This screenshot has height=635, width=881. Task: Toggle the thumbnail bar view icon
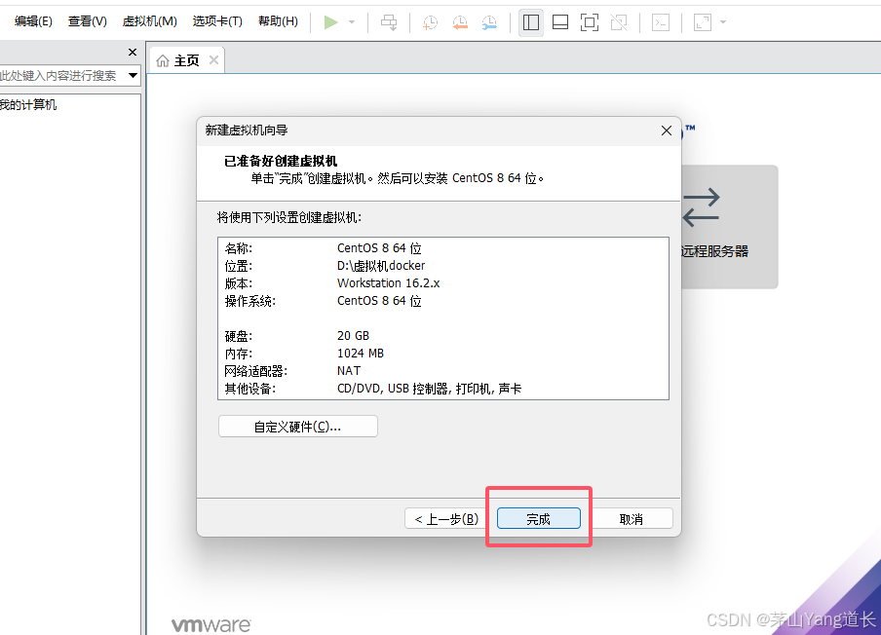560,22
